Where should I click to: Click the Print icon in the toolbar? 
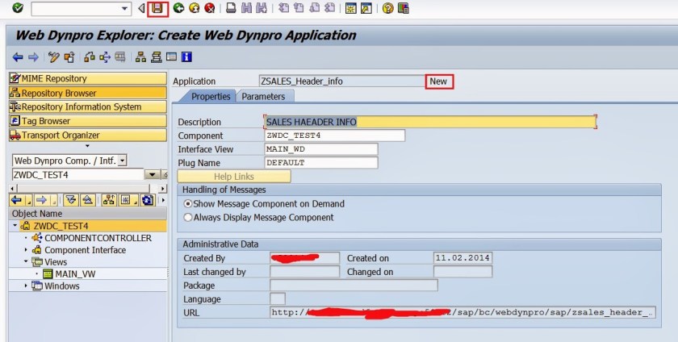point(231,8)
